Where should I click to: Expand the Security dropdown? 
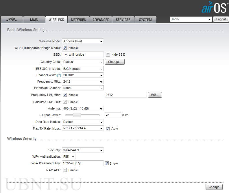pyautogui.click(x=83, y=150)
